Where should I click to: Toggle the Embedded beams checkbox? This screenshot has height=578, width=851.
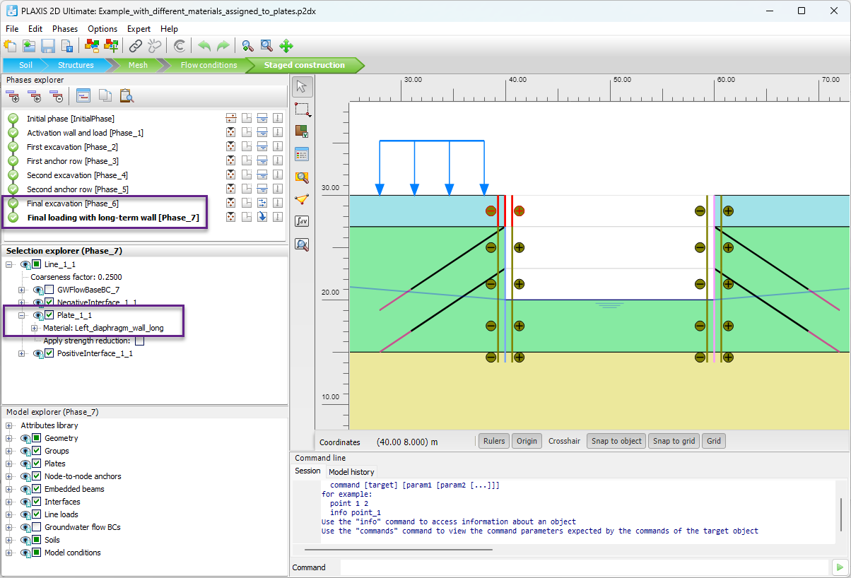pyautogui.click(x=37, y=489)
